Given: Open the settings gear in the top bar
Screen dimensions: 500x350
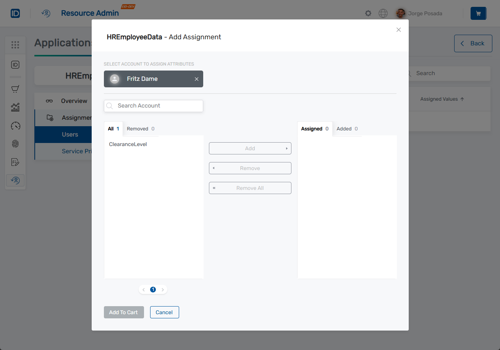Looking at the screenshot, I should click(x=368, y=13).
